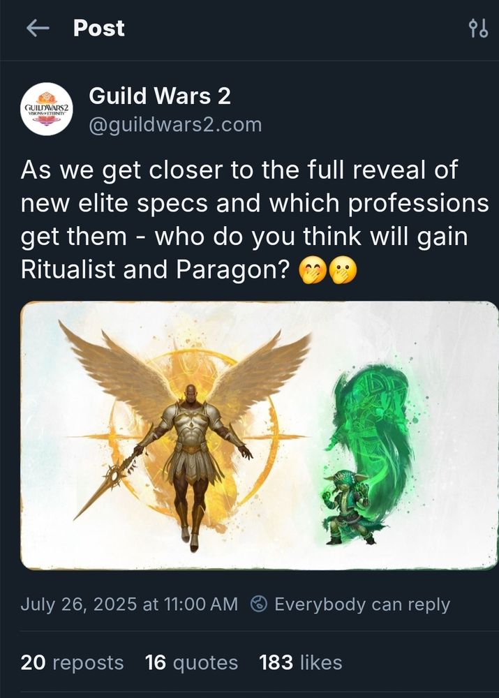Tap the post text about elite specs
Viewport: 499px width, 698px height.
255,219
